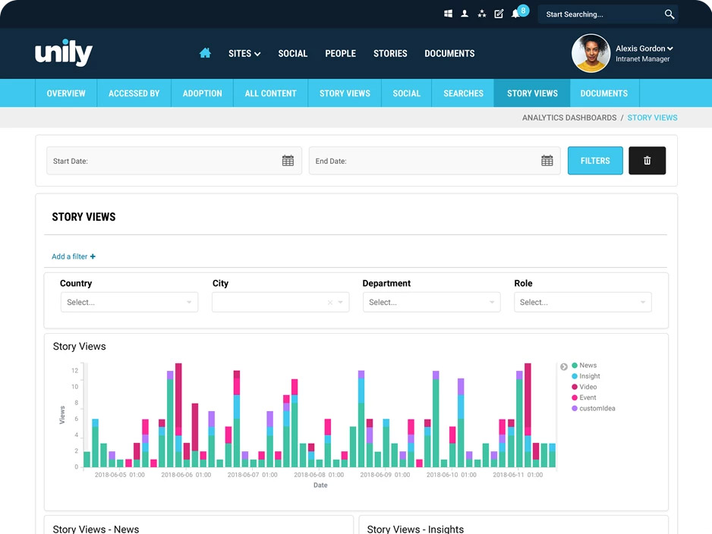The height and width of the screenshot is (534, 712).
Task: Click the magnifying glass search icon
Action: (669, 14)
